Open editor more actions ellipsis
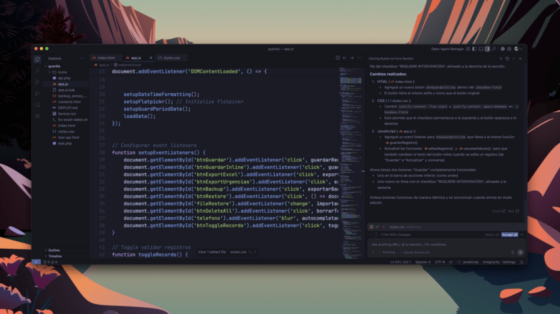This screenshot has width=560, height=314. (359, 58)
